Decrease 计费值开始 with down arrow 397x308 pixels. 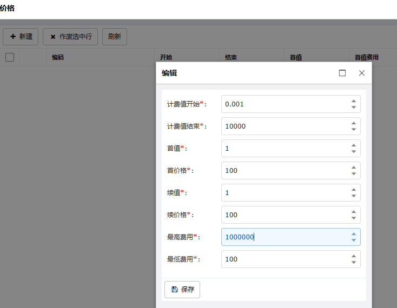coord(354,107)
